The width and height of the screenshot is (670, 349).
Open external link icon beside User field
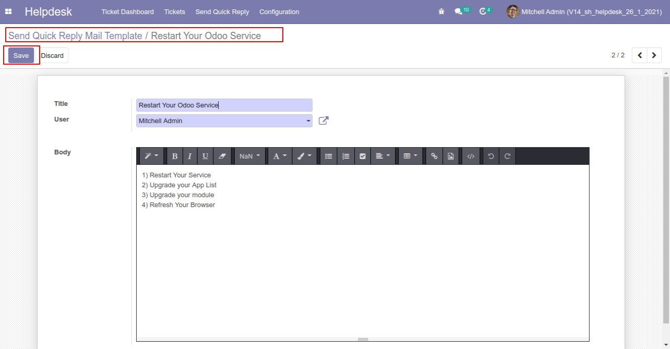pos(324,121)
